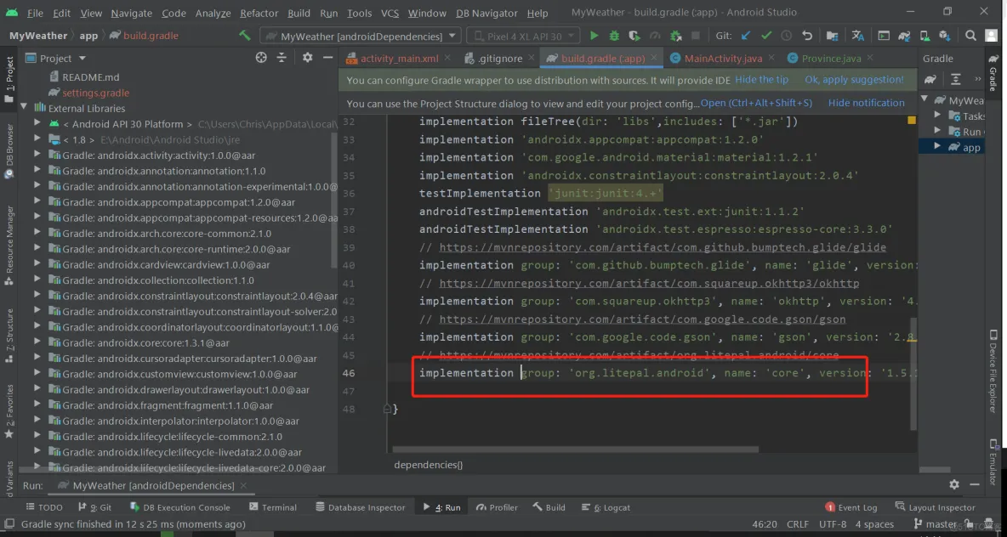Run the app with the green play icon
1007x537 pixels.
594,36
